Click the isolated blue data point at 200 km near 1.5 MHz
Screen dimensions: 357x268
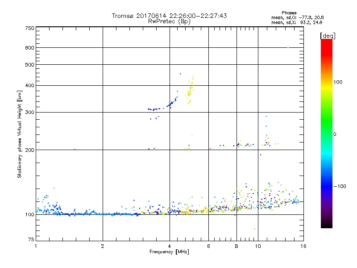point(75,149)
